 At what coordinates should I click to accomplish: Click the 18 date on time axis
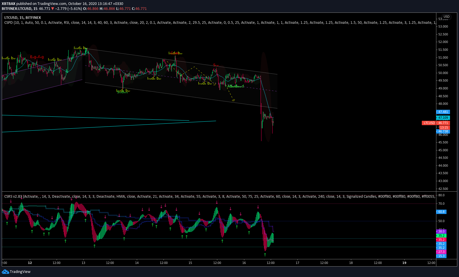pyautogui.click(x=351, y=263)
